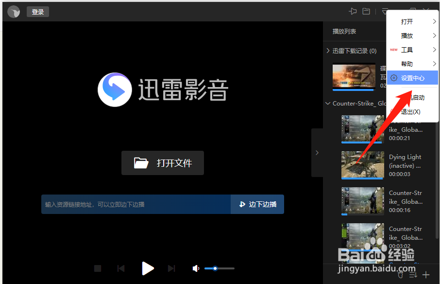The height and width of the screenshot is (284, 440).
Task: Collapse the Counter-Strike_ Glo group
Action: (328, 104)
